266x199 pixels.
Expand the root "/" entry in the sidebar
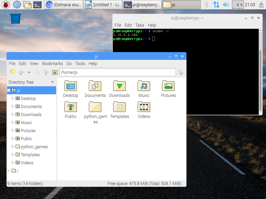pyautogui.click(x=9, y=170)
